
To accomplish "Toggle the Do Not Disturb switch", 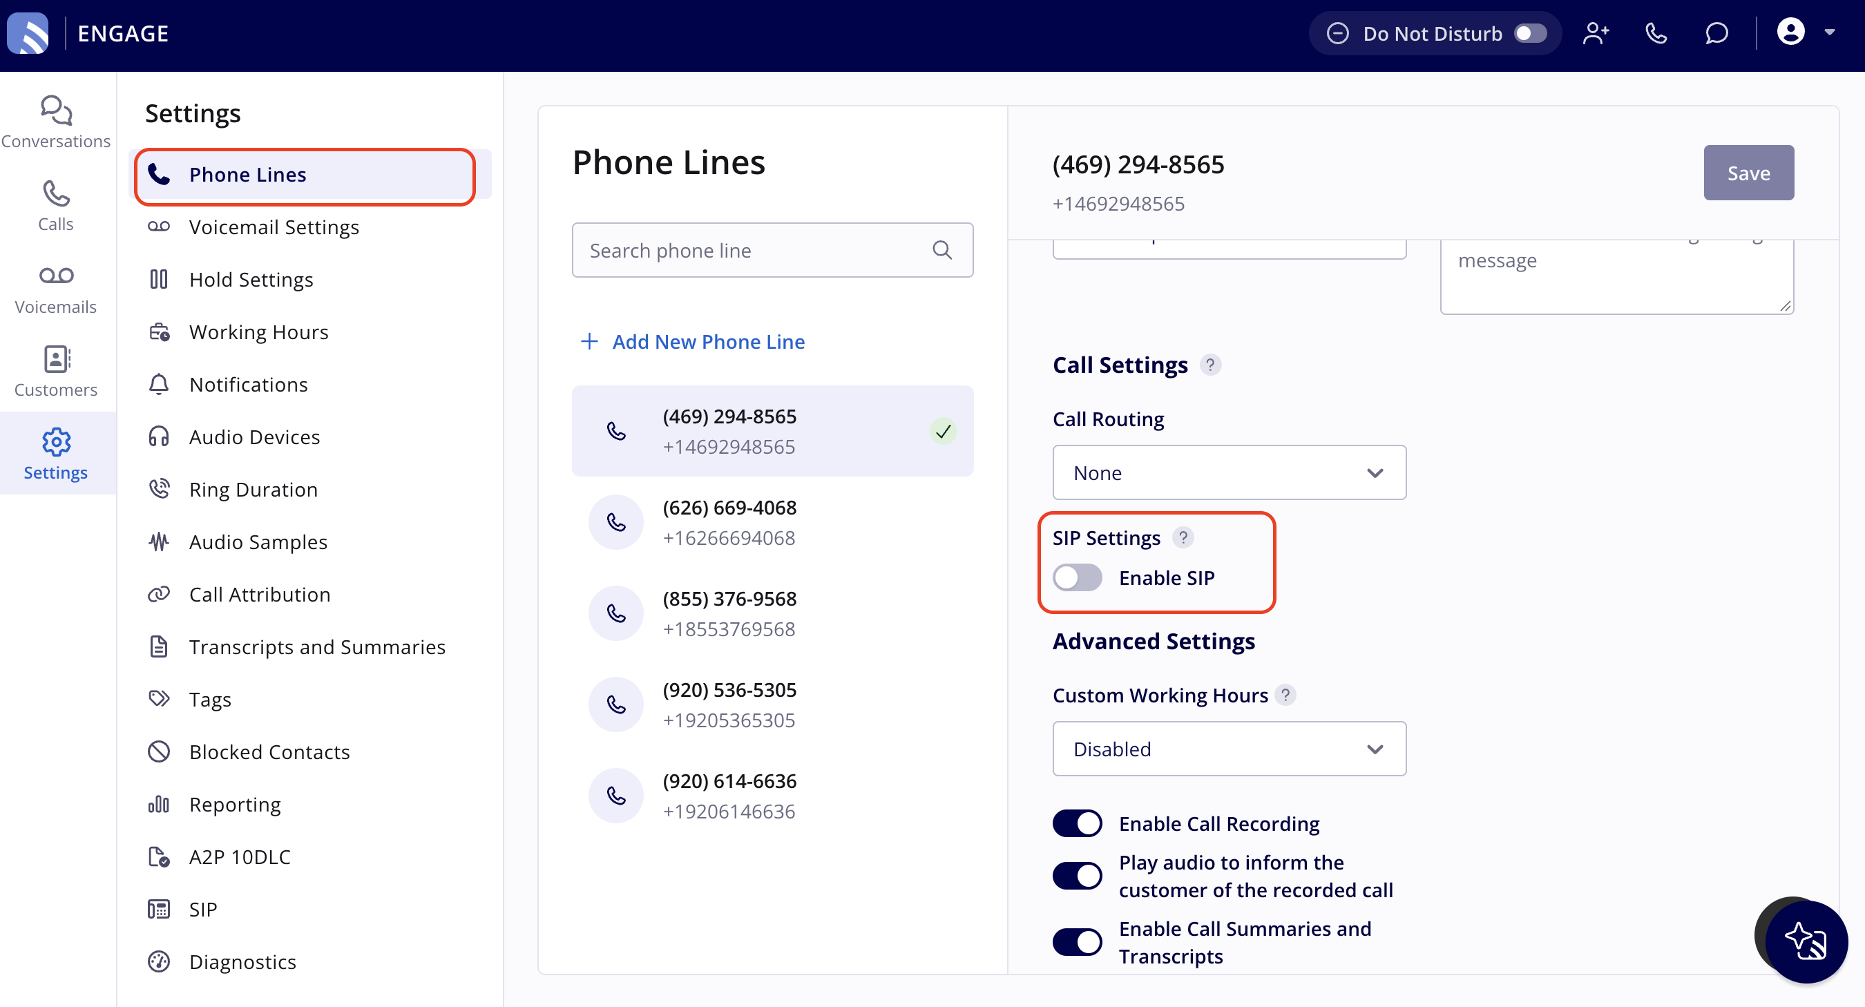I will tap(1530, 33).
